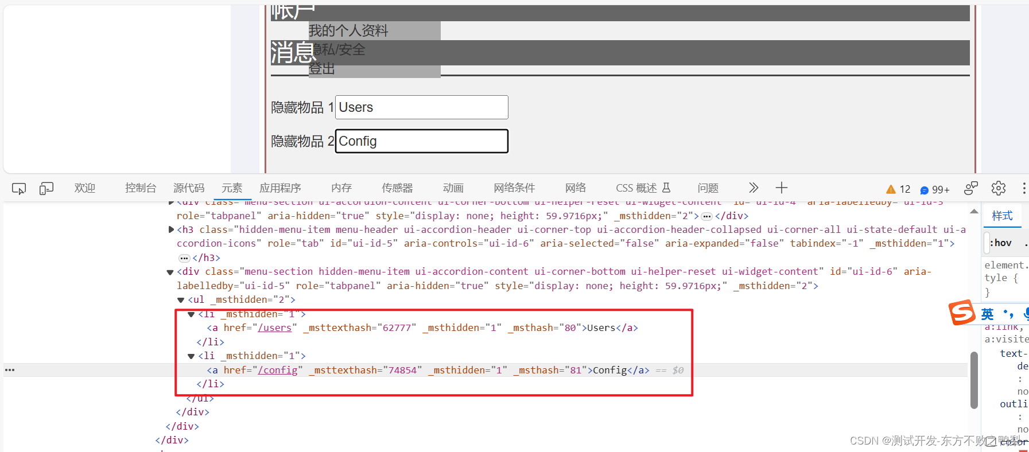Open the 99+ messages indicator
This screenshot has height=452, width=1029.
(935, 189)
